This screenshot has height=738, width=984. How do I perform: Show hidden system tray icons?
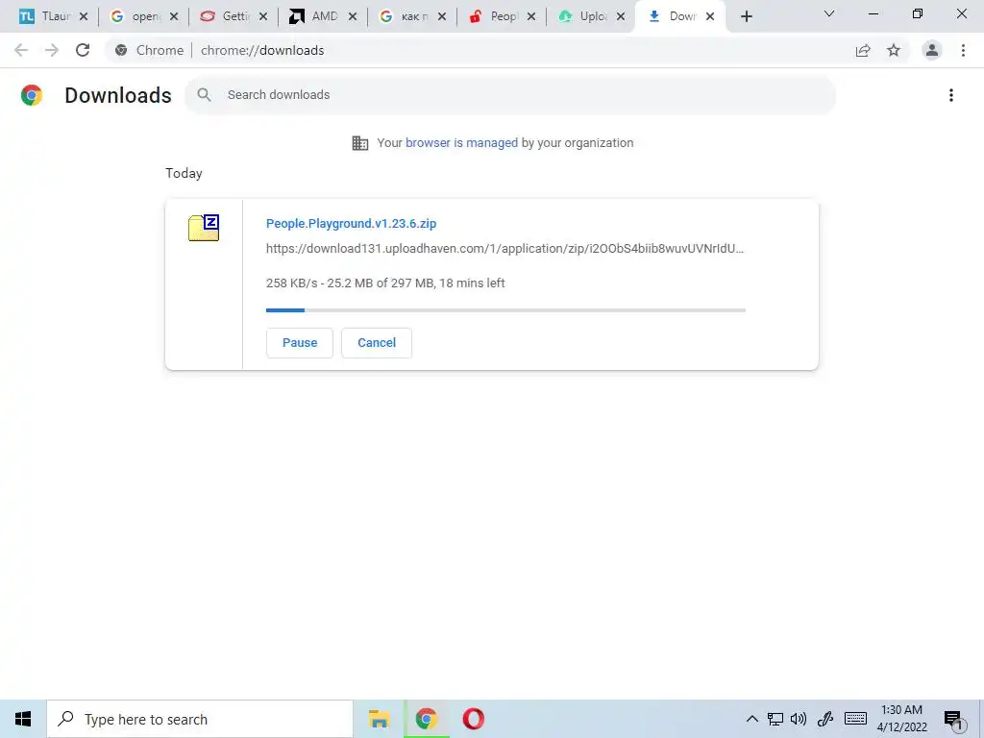[751, 719]
